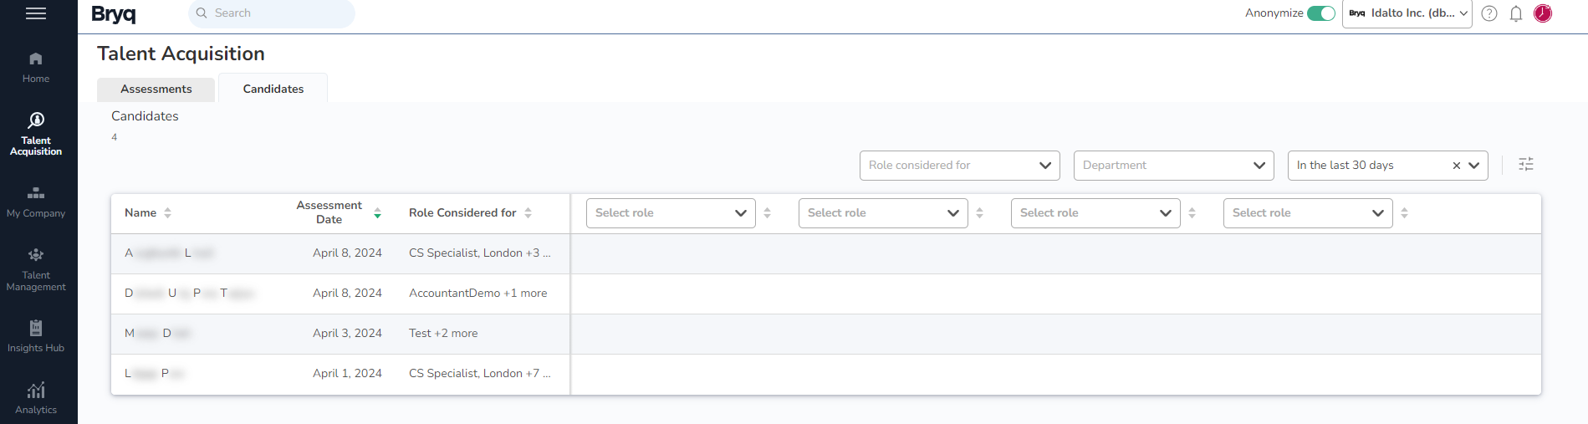Go to Home in sidebar
Viewport: 1588px width, 424px height.
36,67
